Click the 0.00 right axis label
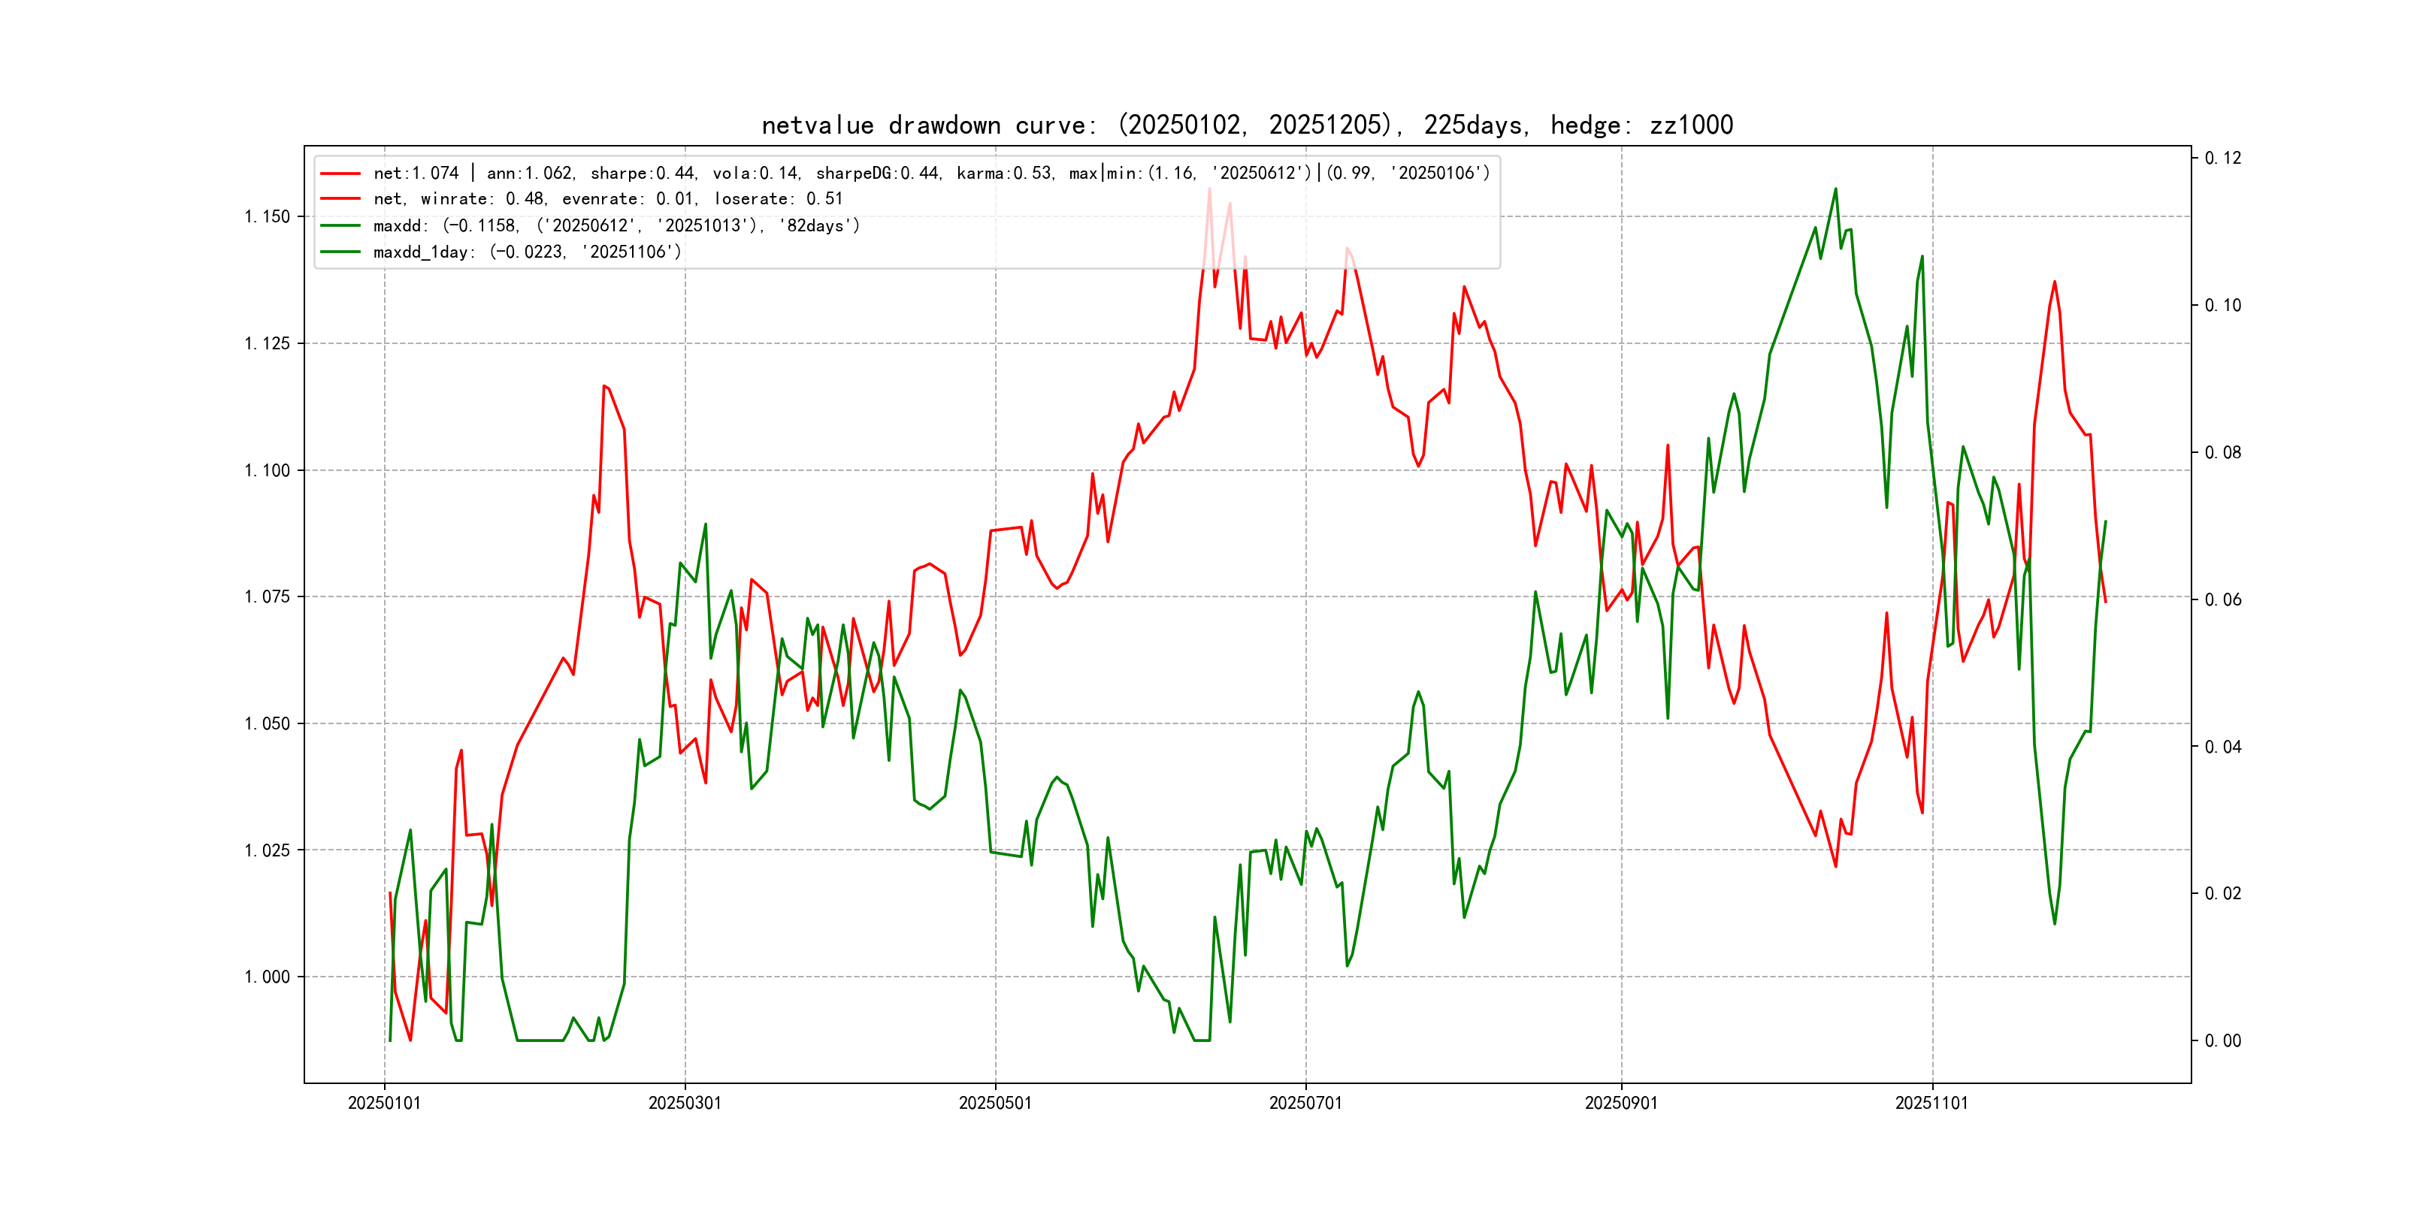 pyautogui.click(x=2222, y=1041)
